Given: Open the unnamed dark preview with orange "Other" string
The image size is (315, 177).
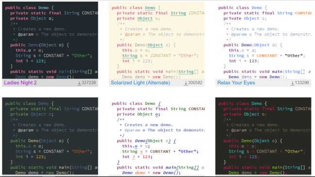Looking at the screenshot, I should tap(50, 136).
